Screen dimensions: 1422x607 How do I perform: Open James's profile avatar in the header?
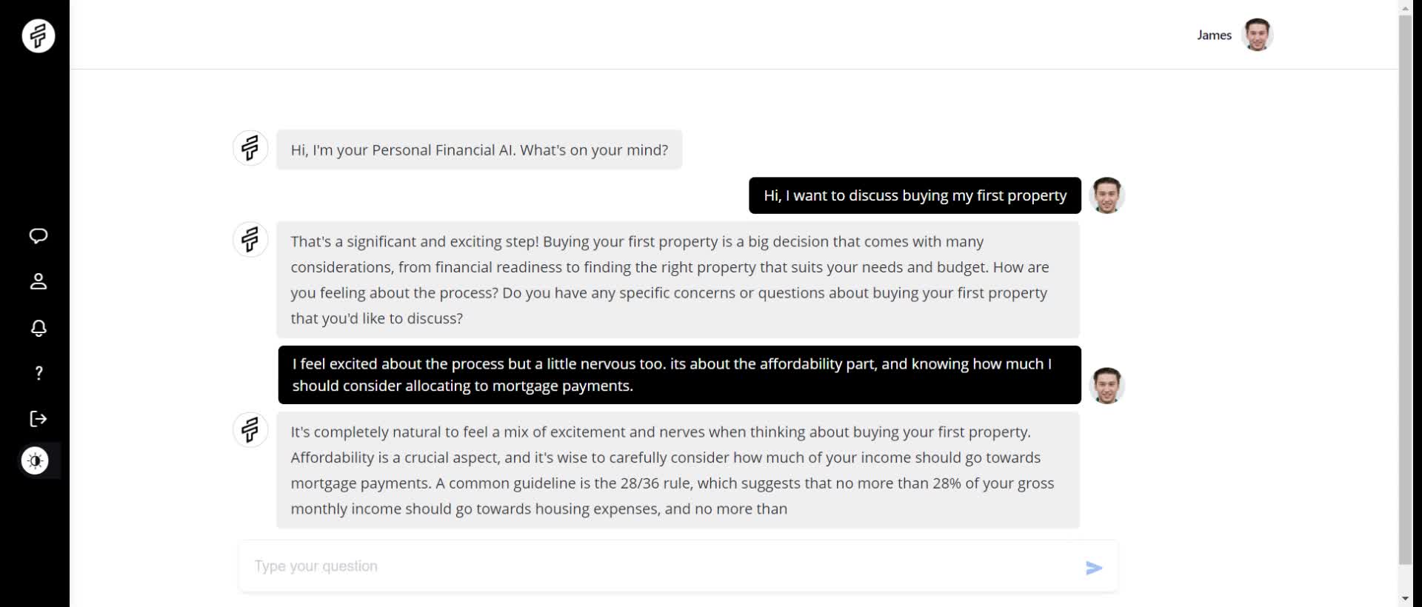click(1257, 35)
